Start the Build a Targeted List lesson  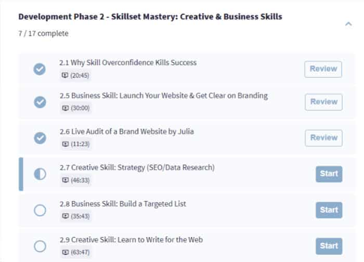(329, 210)
